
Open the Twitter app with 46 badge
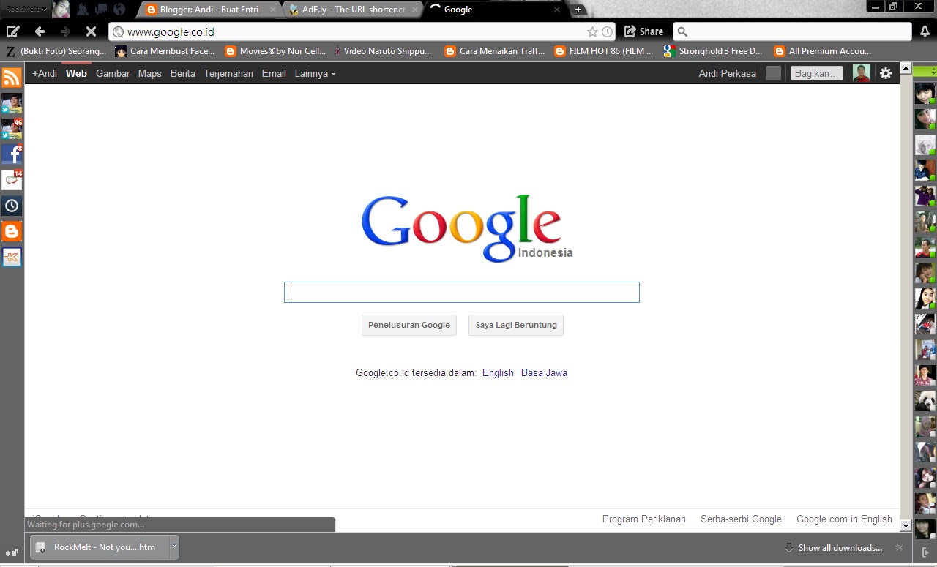pyautogui.click(x=12, y=129)
